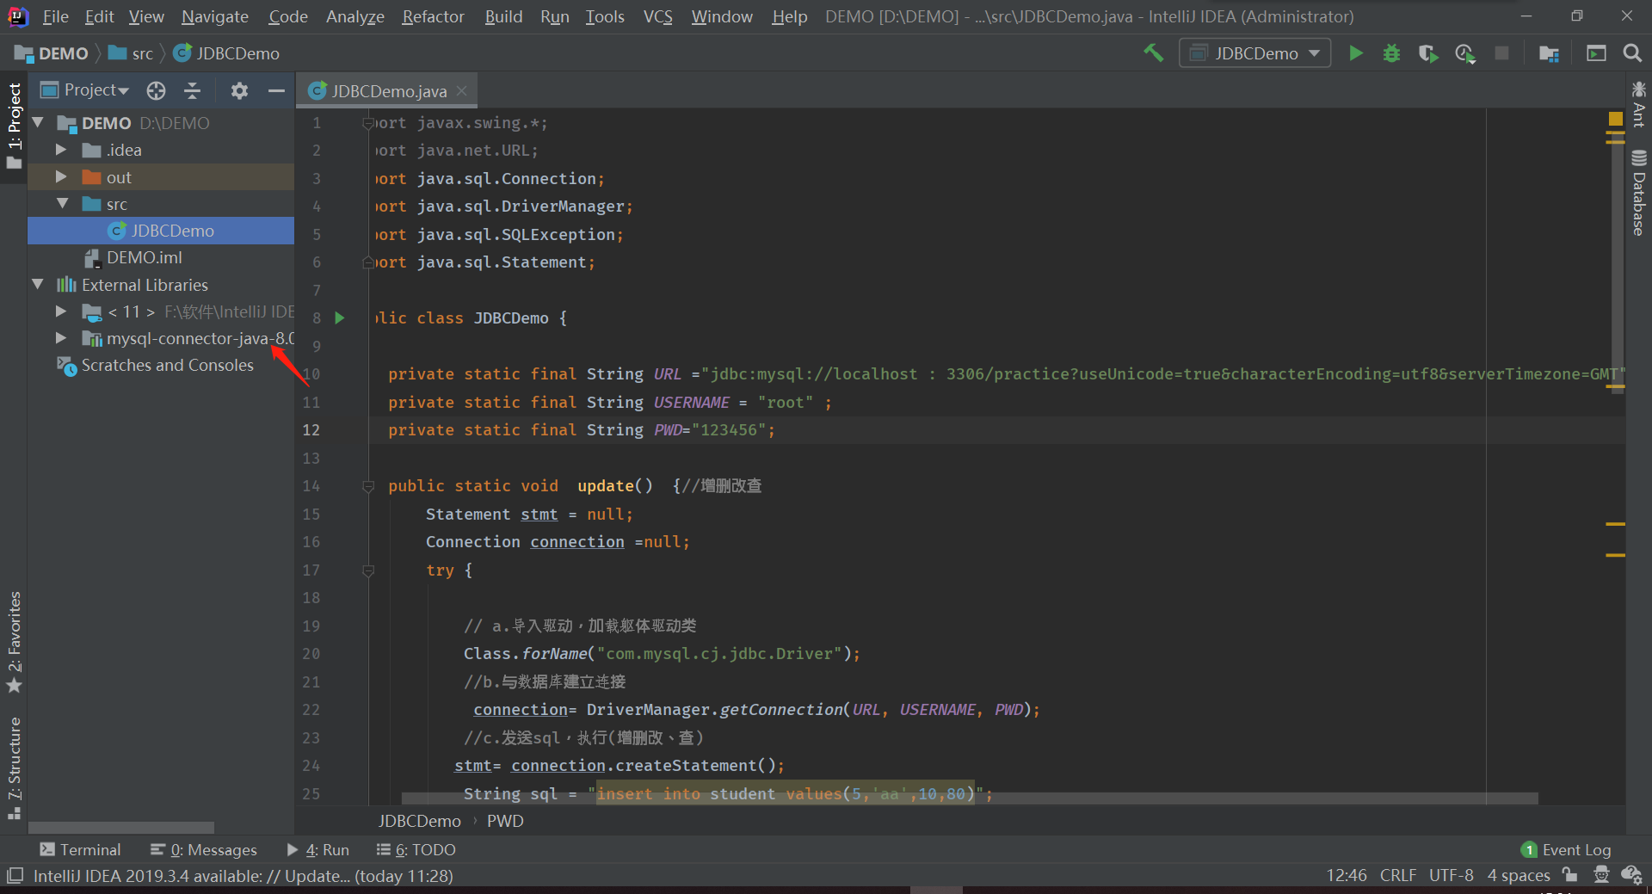This screenshot has height=894, width=1652.
Task: Select JDBCDemo file in project tree
Action: coord(162,231)
